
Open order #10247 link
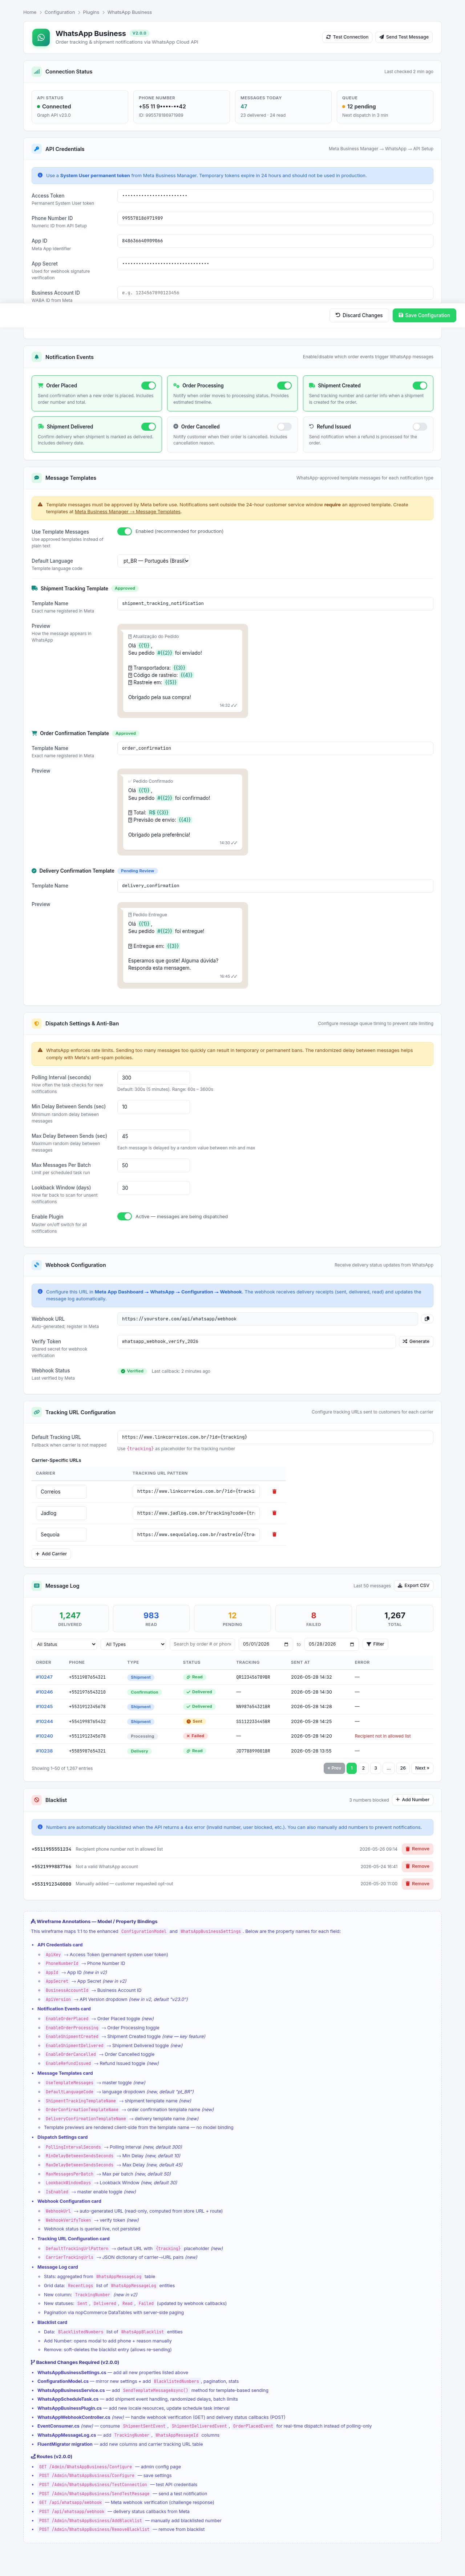click(44, 1677)
